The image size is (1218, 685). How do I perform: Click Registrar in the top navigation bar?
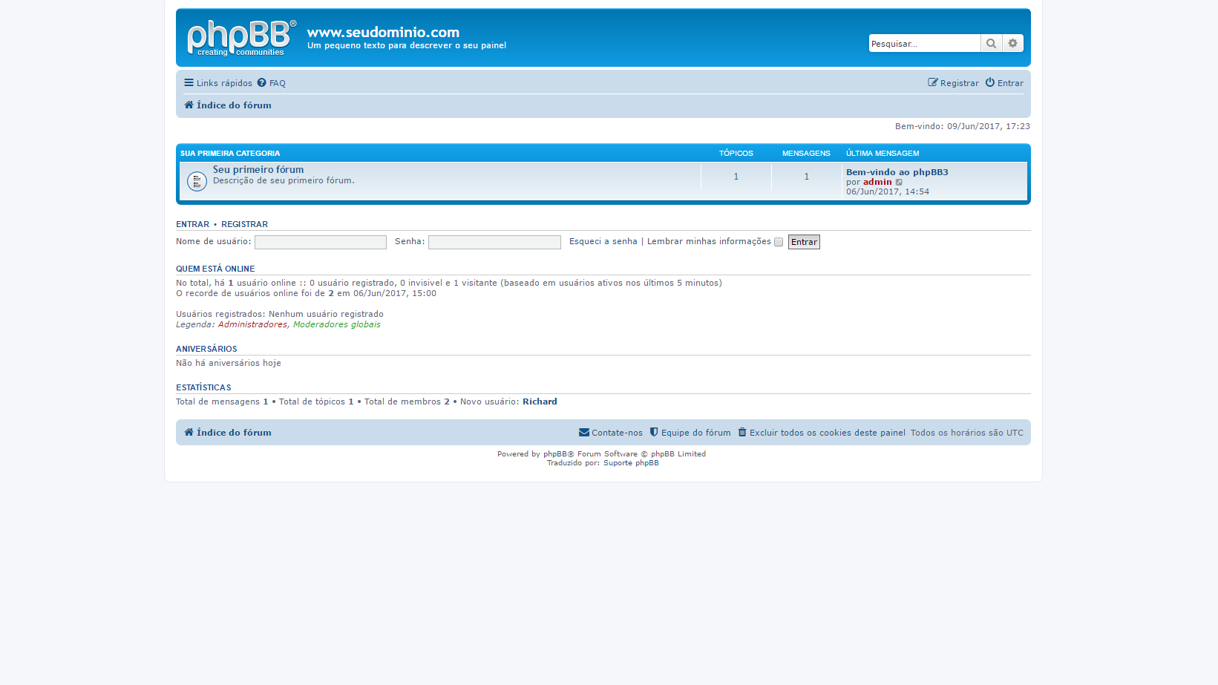953,83
